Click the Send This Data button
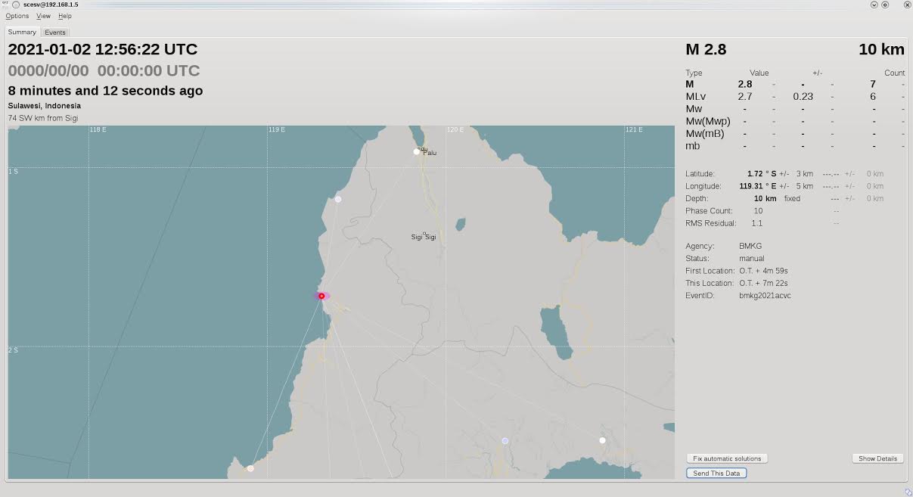Viewport: 913px width, 497px height. pyautogui.click(x=716, y=473)
